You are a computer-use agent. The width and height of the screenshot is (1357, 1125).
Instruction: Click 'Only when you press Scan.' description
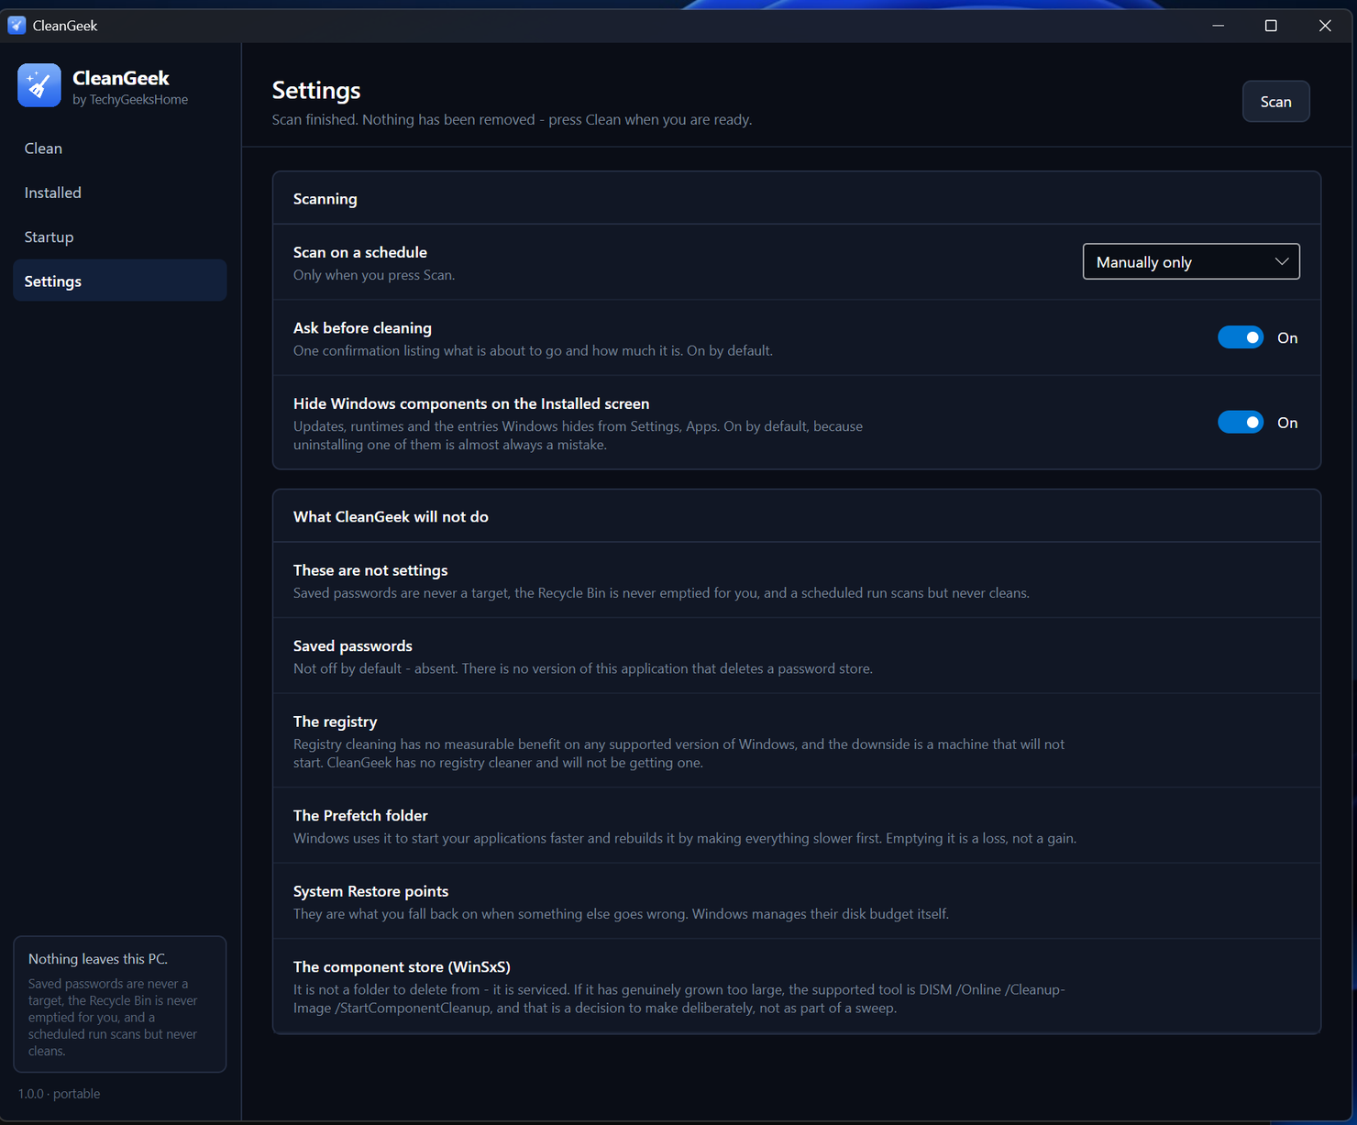coord(374,275)
